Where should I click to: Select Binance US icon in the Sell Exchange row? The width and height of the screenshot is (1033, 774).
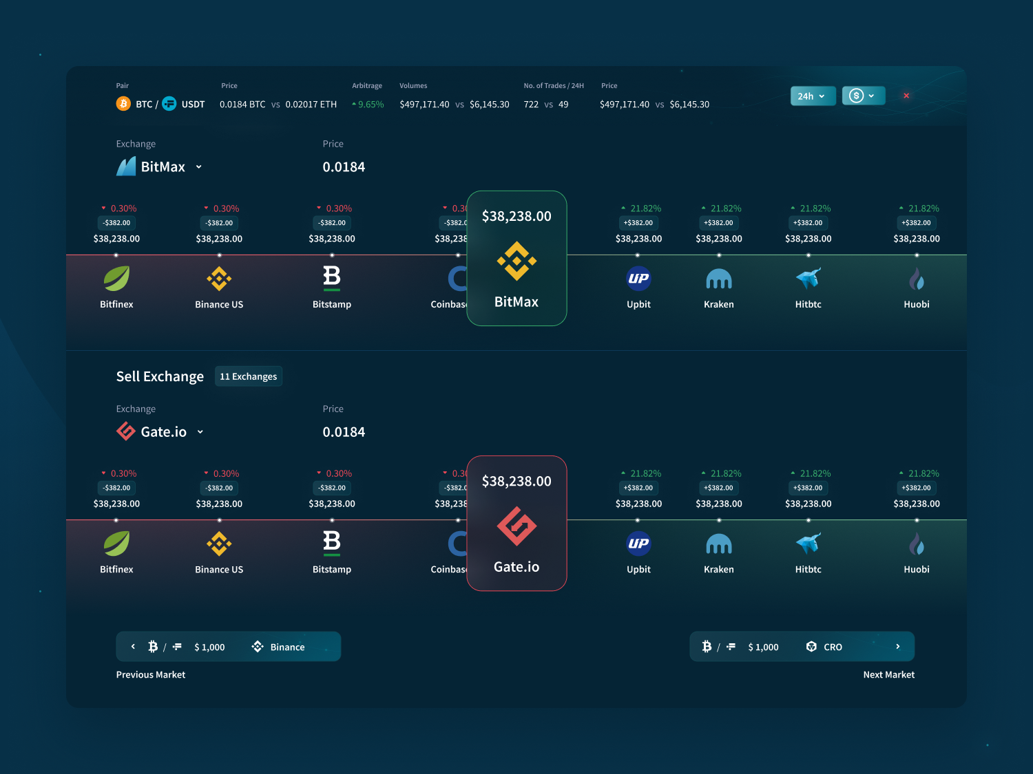[x=219, y=544]
